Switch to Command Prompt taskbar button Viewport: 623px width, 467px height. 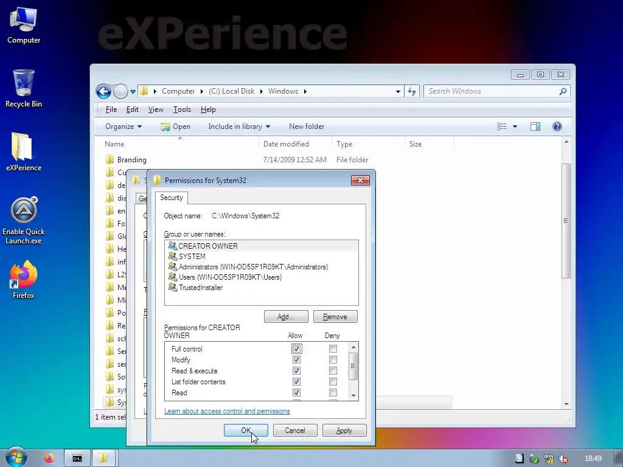(77, 458)
